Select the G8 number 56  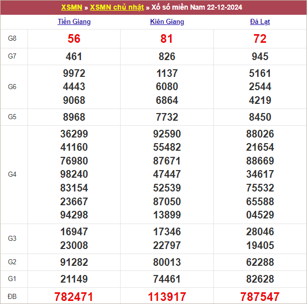[74, 39]
